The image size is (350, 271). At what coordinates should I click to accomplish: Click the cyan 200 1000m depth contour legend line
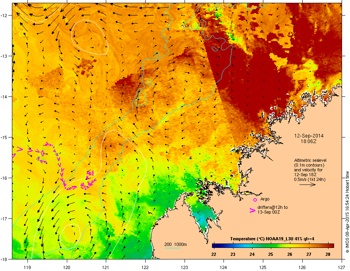pos(173,248)
